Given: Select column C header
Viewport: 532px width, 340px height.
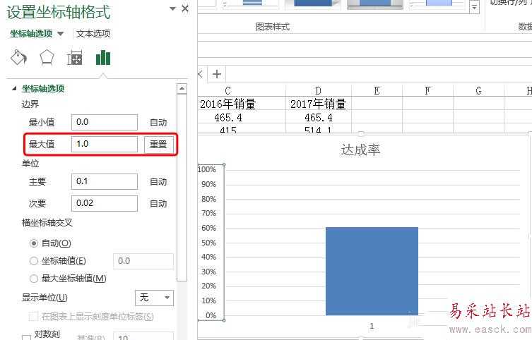Looking at the screenshot, I should click(242, 90).
